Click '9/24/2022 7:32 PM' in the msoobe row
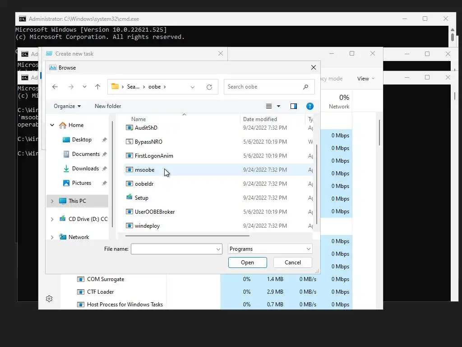 point(265,170)
